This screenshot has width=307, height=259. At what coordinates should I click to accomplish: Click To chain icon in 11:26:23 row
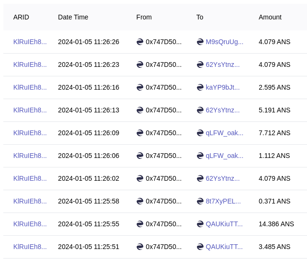(x=200, y=65)
